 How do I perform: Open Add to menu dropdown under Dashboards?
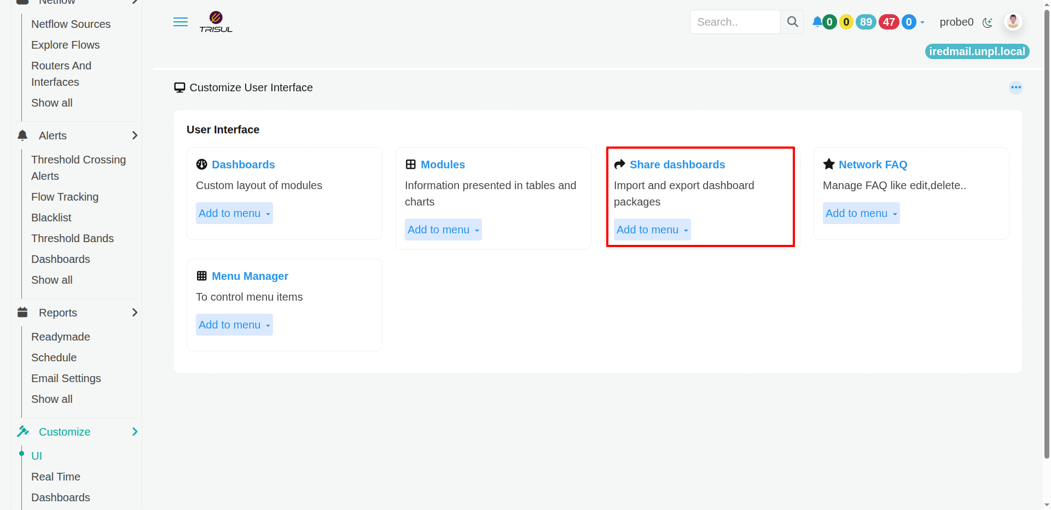(x=234, y=213)
